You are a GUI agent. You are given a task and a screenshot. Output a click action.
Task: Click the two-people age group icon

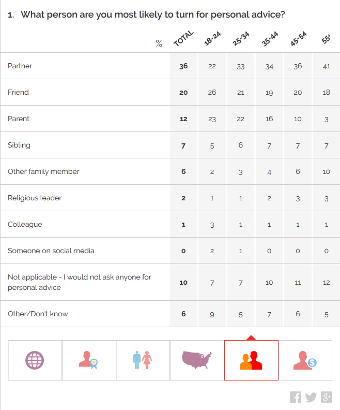point(251,360)
